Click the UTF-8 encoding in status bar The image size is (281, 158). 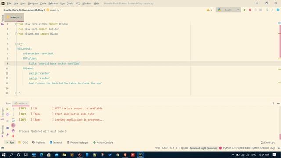173,148
